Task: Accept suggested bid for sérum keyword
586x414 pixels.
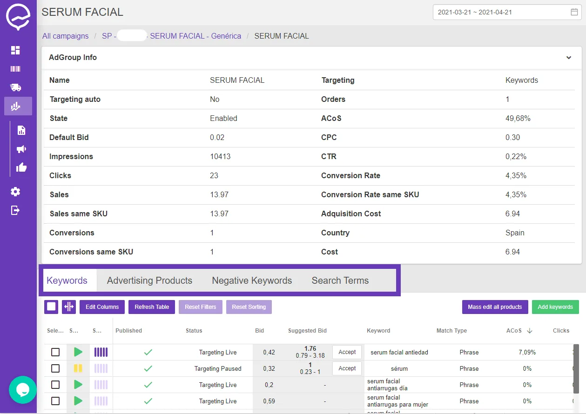Action: [347, 368]
